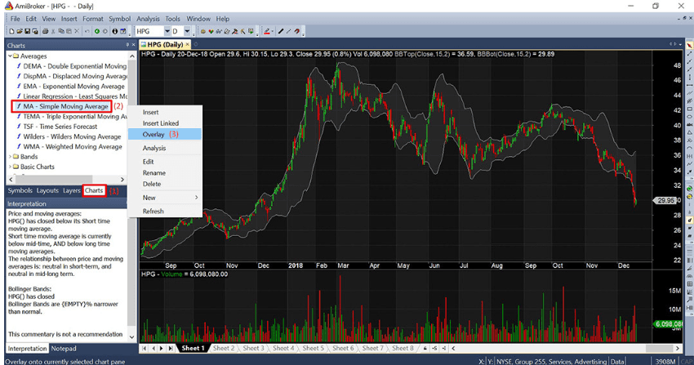This screenshot has width=694, height=365.
Task: Open the line color dropdown arrow
Action: click(x=272, y=31)
